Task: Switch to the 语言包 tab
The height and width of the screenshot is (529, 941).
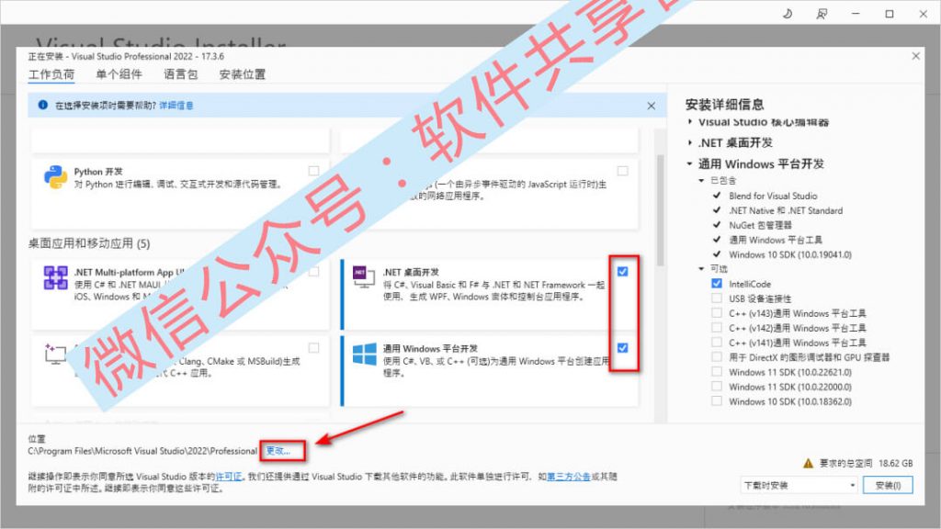Action: 181,74
